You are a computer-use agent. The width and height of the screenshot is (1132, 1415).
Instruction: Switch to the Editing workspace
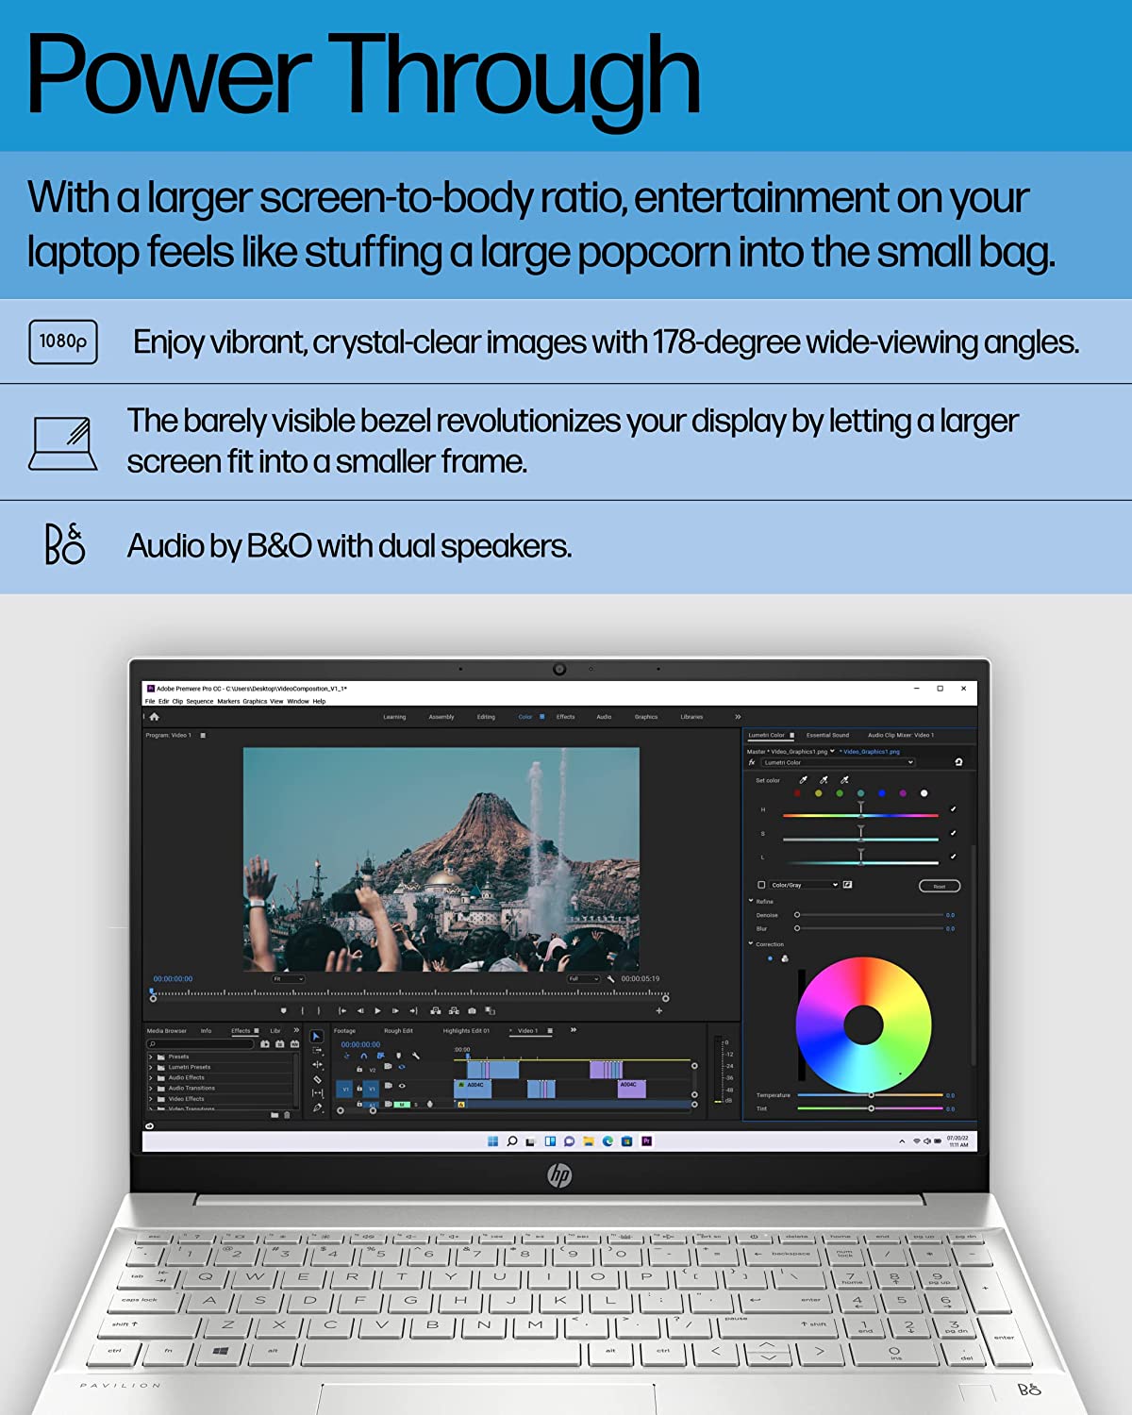pyautogui.click(x=486, y=717)
